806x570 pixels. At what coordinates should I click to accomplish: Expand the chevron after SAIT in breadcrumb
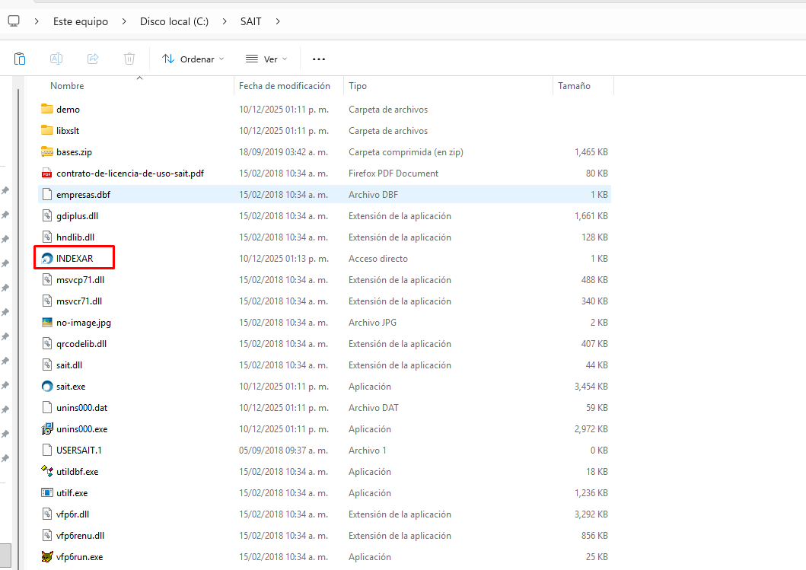click(x=278, y=21)
